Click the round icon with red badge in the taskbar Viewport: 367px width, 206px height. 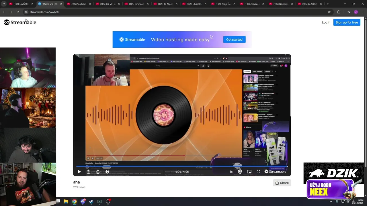pyautogui.click(x=108, y=201)
